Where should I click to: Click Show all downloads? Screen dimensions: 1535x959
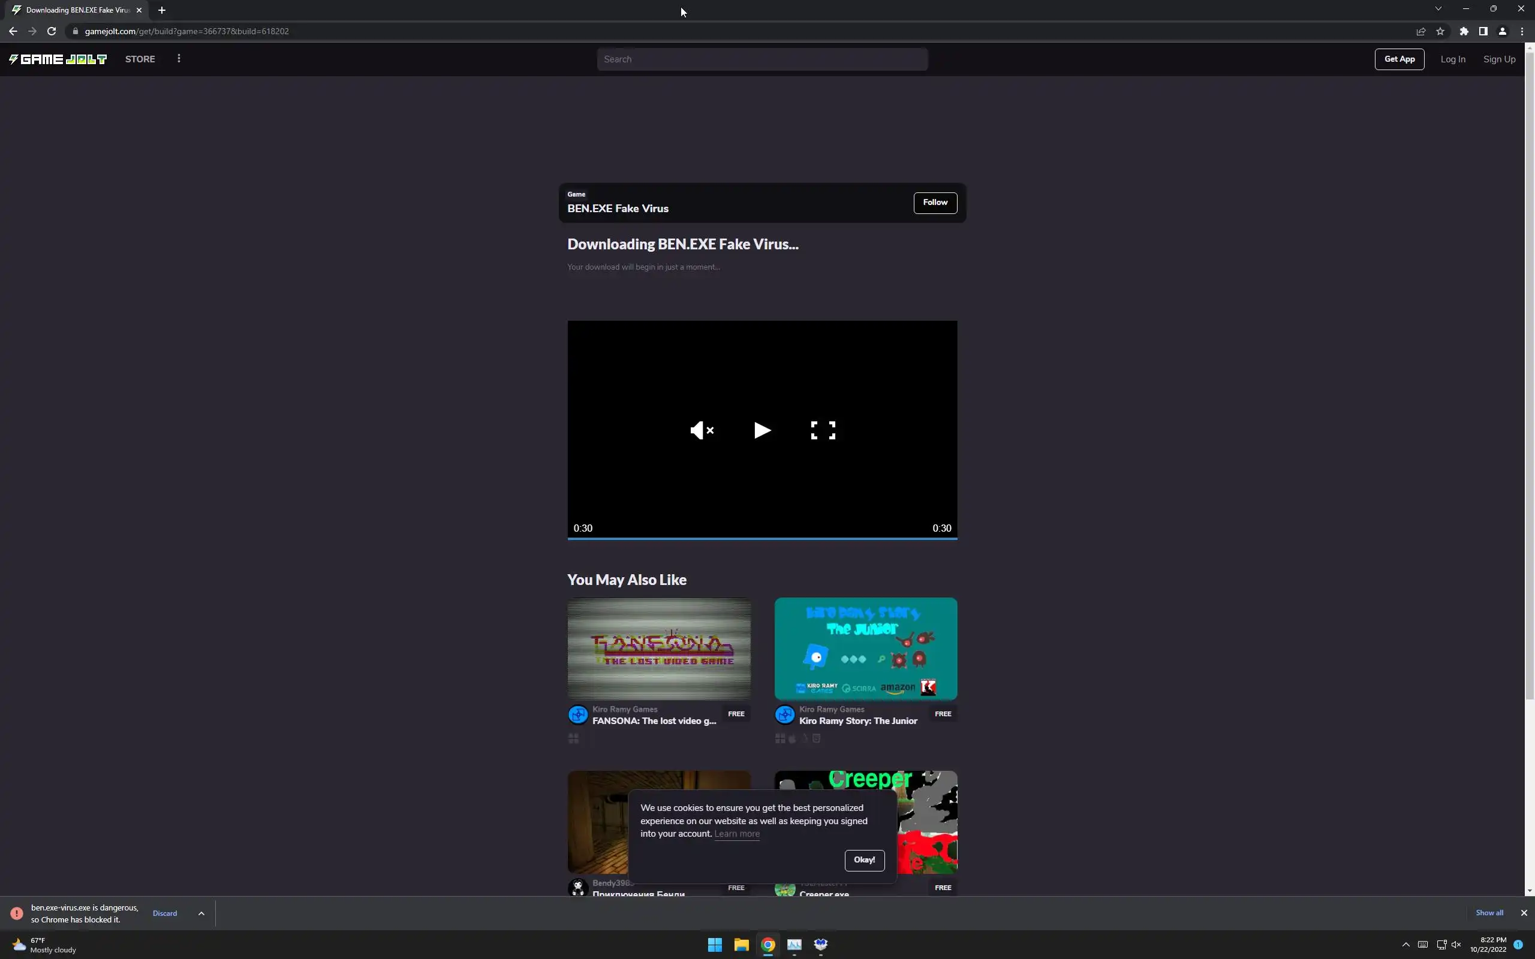coord(1489,913)
